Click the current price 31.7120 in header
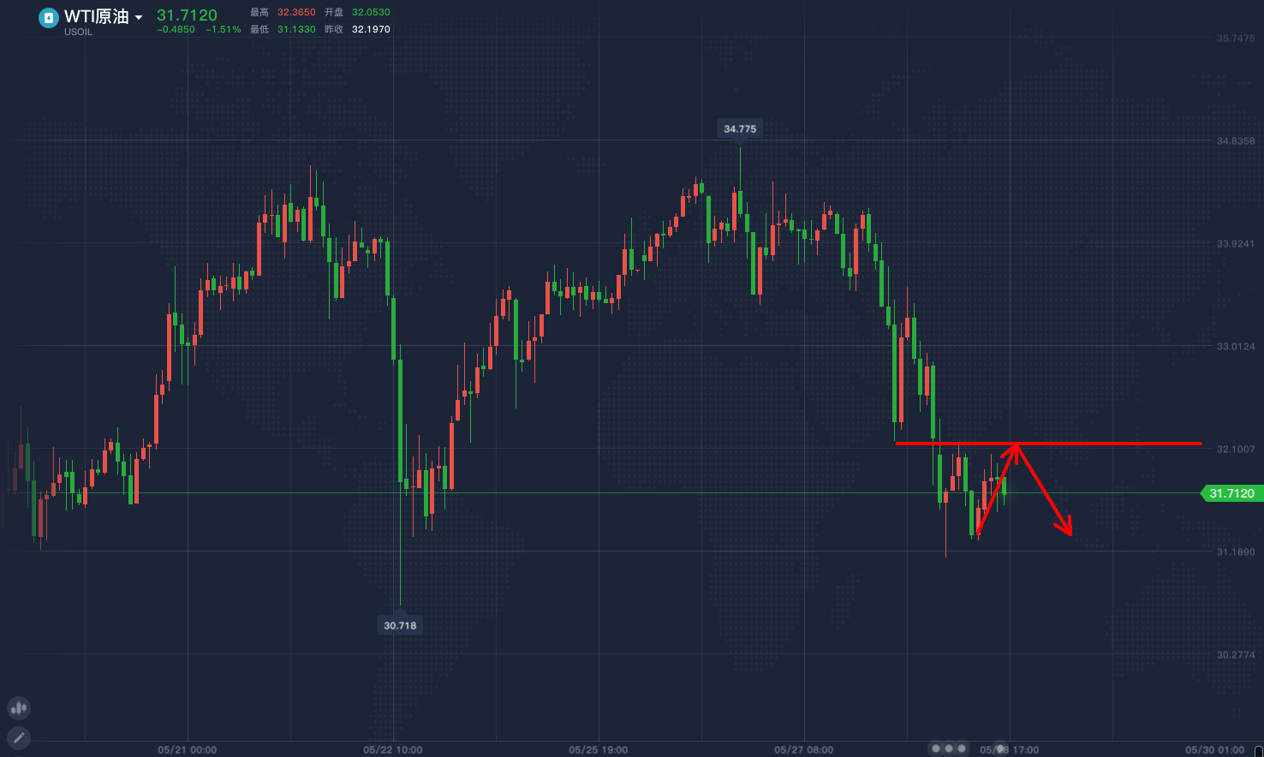The image size is (1264, 757). (x=187, y=15)
